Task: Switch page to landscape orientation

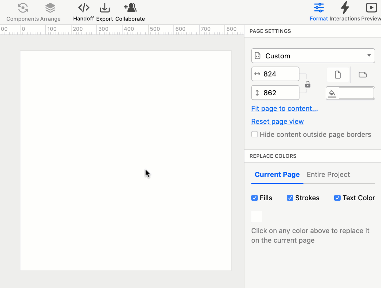Action: point(363,75)
